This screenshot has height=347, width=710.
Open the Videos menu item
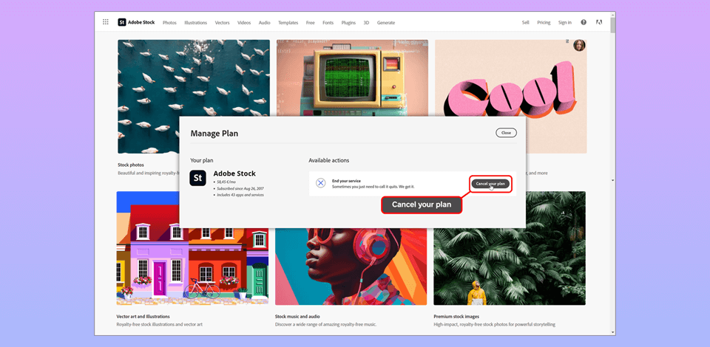244,23
